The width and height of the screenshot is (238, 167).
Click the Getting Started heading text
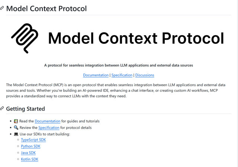pyautogui.click(x=25, y=109)
